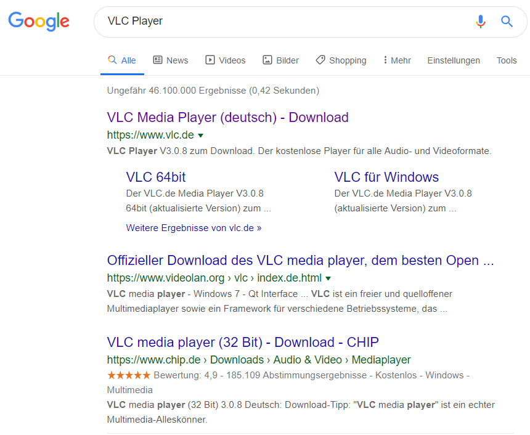Open the VLC für Windows sitelink
This screenshot has width=530, height=435.
point(386,177)
